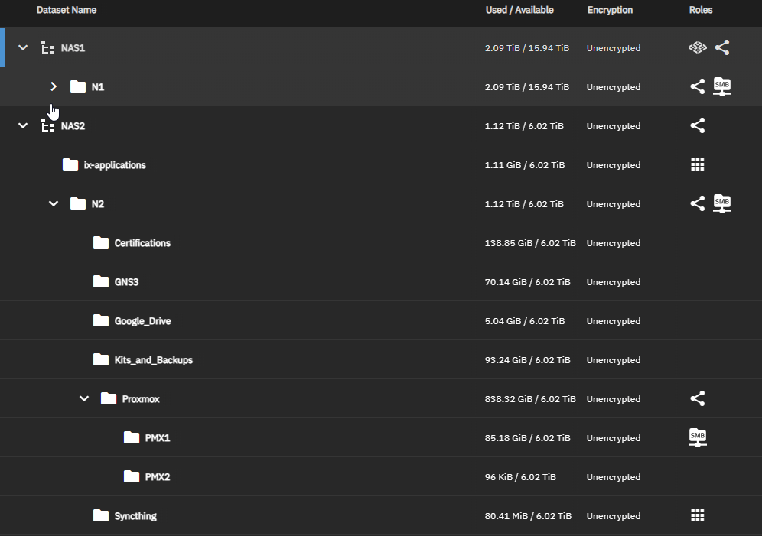The width and height of the screenshot is (762, 536).
Task: Click the 96 KiB / 6.02 TiB value
Action: click(520, 477)
